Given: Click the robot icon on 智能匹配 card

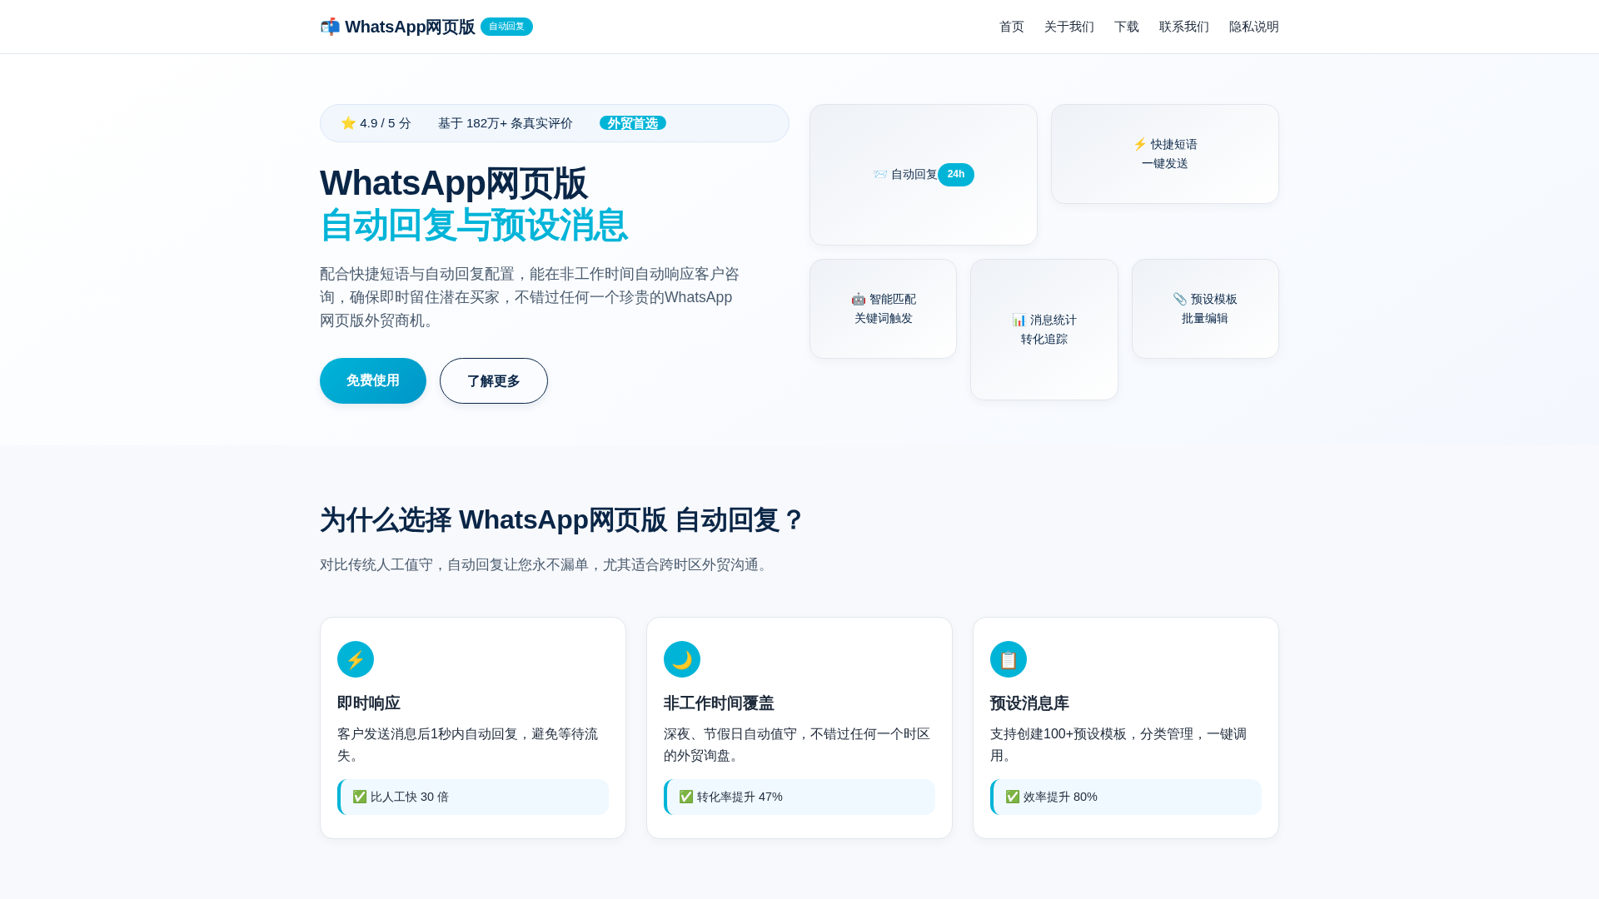Looking at the screenshot, I should [859, 299].
